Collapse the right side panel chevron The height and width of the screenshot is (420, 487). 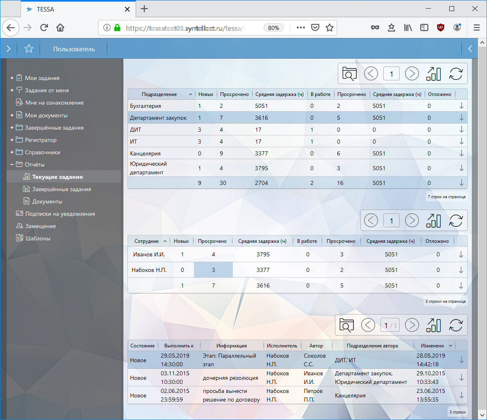click(470, 49)
